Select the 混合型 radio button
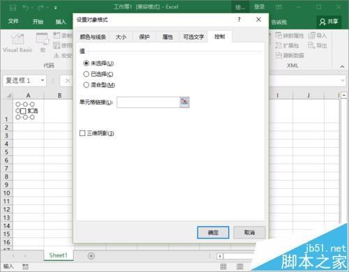 [86, 85]
